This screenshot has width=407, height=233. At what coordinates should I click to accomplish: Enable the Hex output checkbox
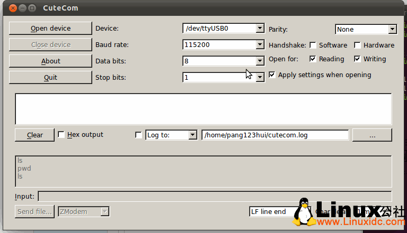click(x=61, y=135)
